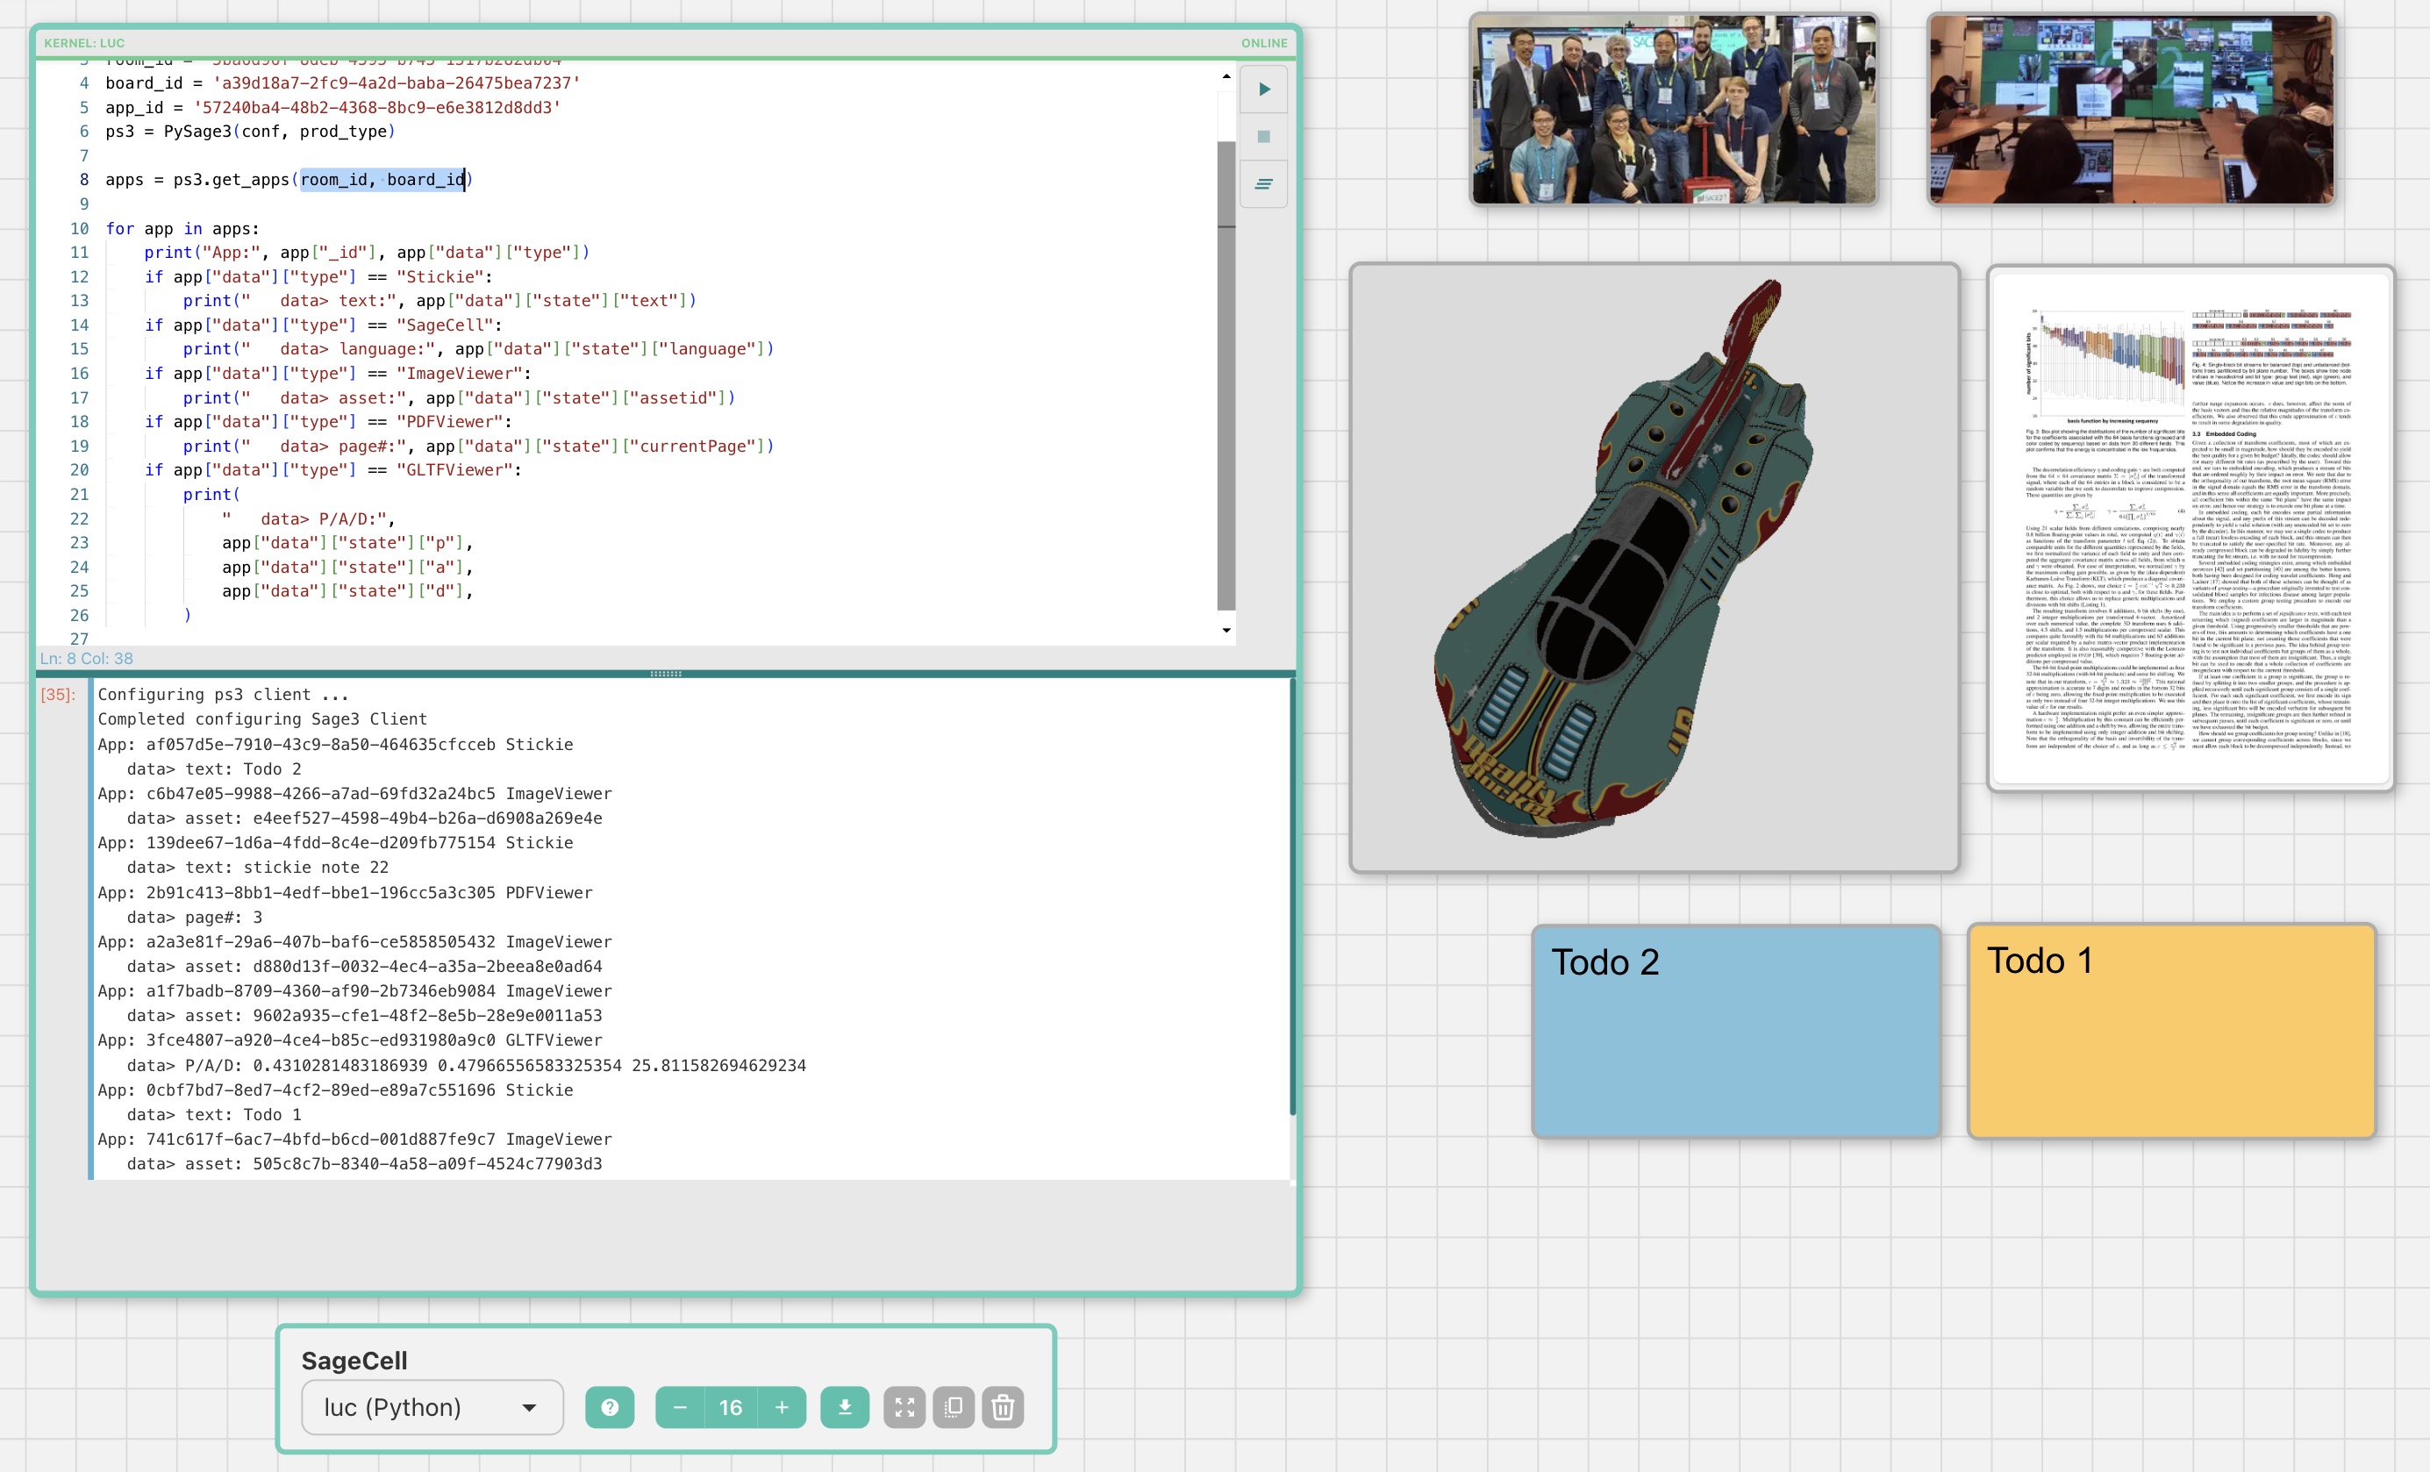Click output App 2b91c413 PDFViewer line
Image resolution: width=2430 pixels, height=1472 pixels.
pyautogui.click(x=345, y=892)
